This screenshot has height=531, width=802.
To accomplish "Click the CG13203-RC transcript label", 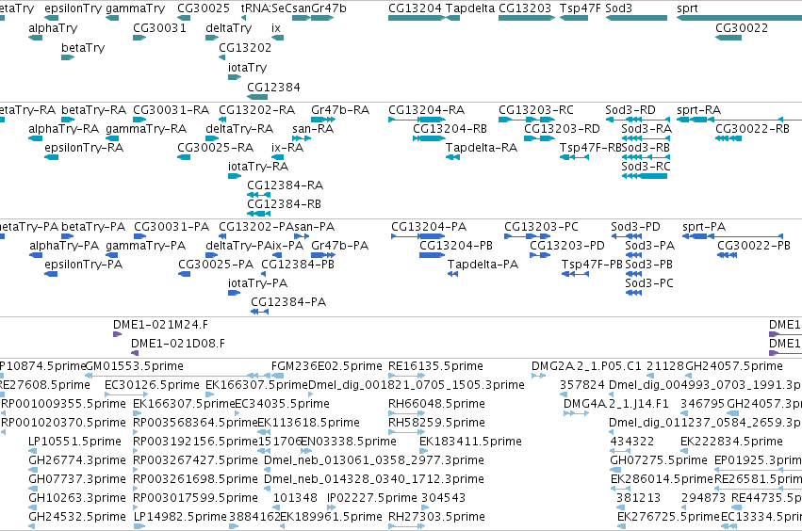I will point(536,110).
